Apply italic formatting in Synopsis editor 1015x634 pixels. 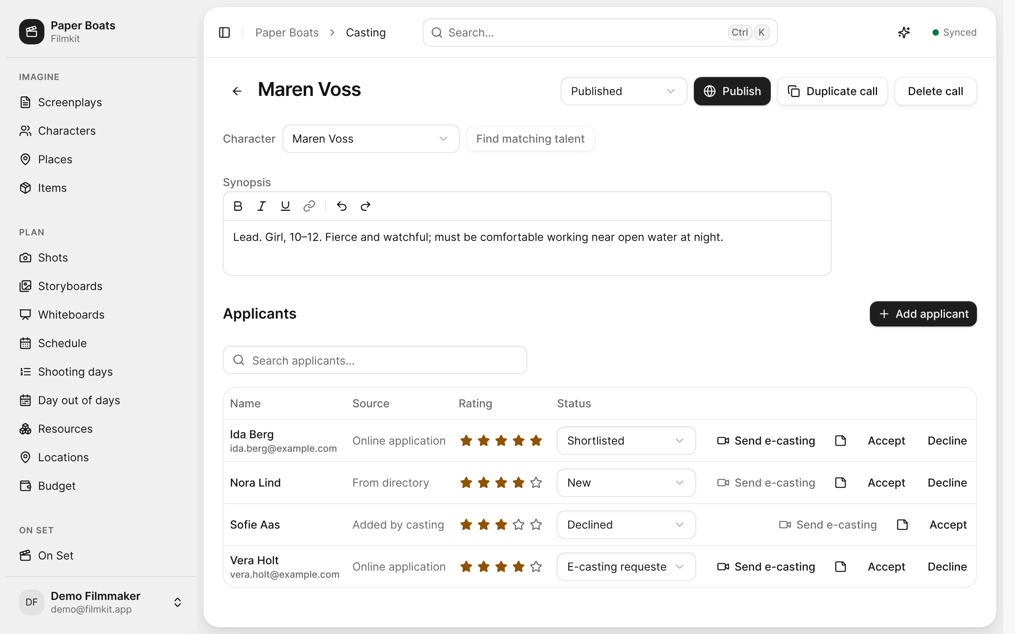(262, 206)
